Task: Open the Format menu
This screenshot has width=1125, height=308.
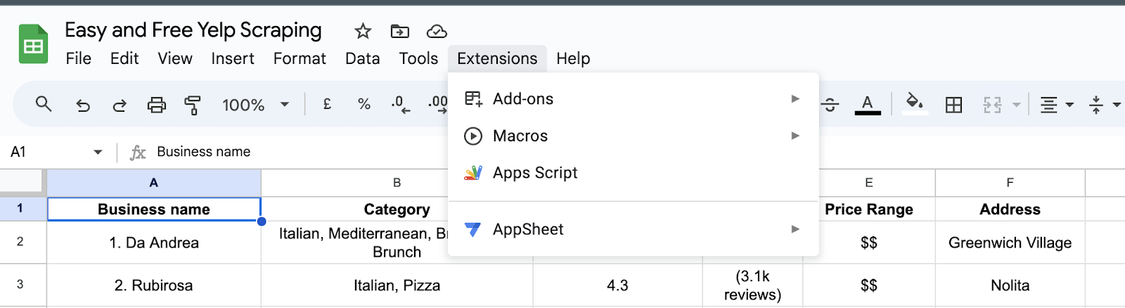Action: tap(300, 58)
